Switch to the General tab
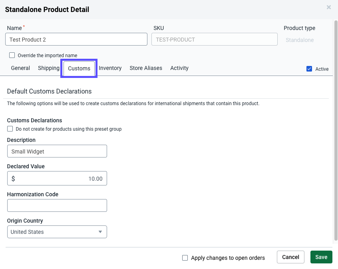Image resolution: width=338 pixels, height=269 pixels. pos(20,68)
